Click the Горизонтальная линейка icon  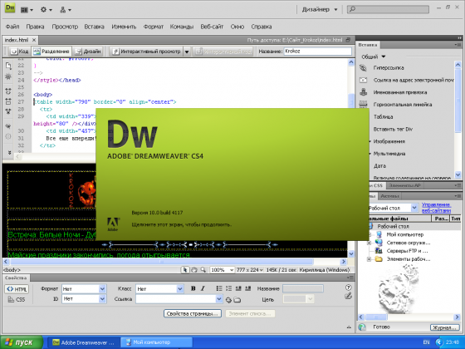tap(364, 104)
